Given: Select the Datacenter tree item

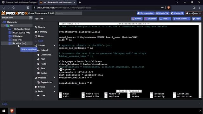Looking at the screenshot, I should click(12, 22).
